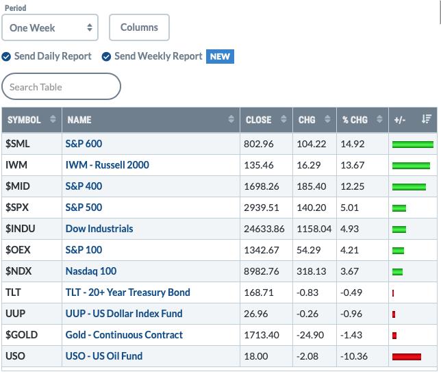
Task: Click close value 8982.76
Action: [x=262, y=271]
